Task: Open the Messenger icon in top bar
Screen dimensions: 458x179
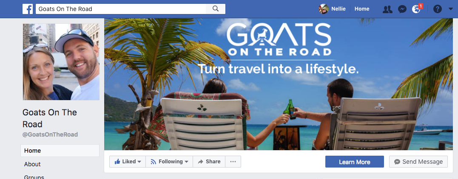Action: 402,9
